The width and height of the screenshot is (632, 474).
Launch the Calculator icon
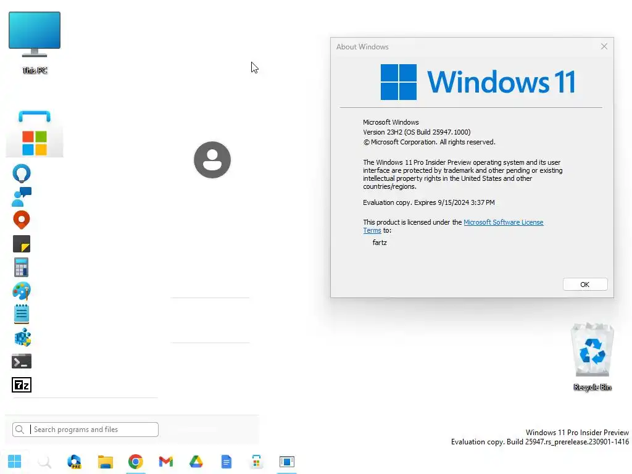click(22, 267)
